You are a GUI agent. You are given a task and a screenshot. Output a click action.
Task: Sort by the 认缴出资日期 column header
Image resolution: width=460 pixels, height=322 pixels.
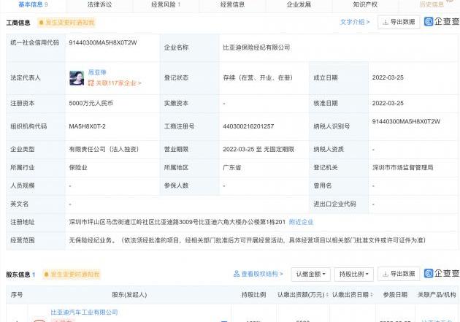coord(353,295)
